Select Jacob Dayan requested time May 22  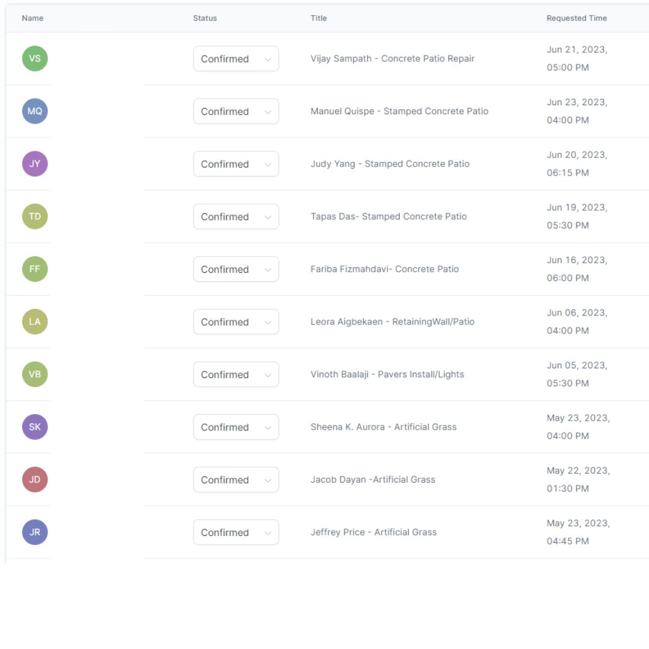coord(577,480)
